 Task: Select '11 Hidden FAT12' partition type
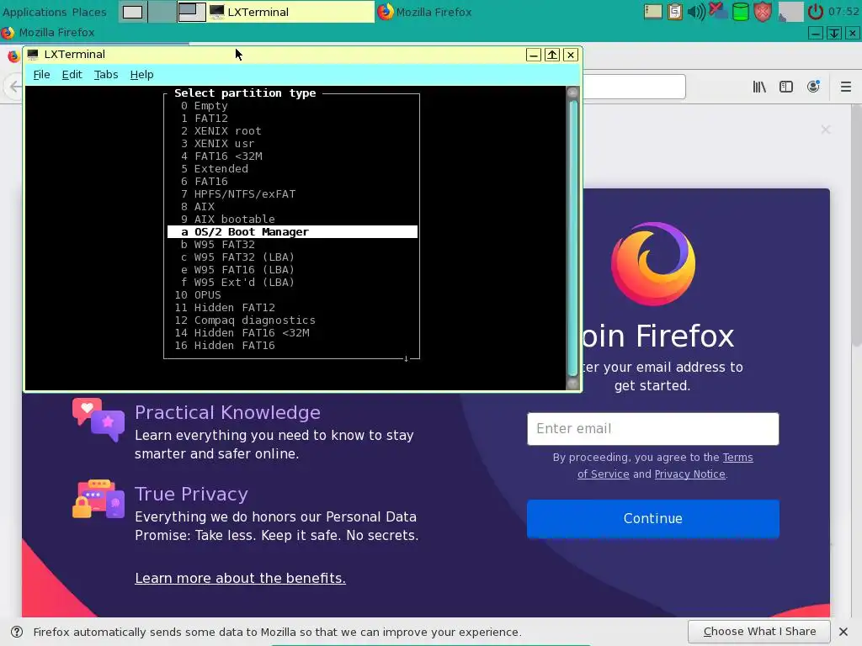pyautogui.click(x=292, y=308)
